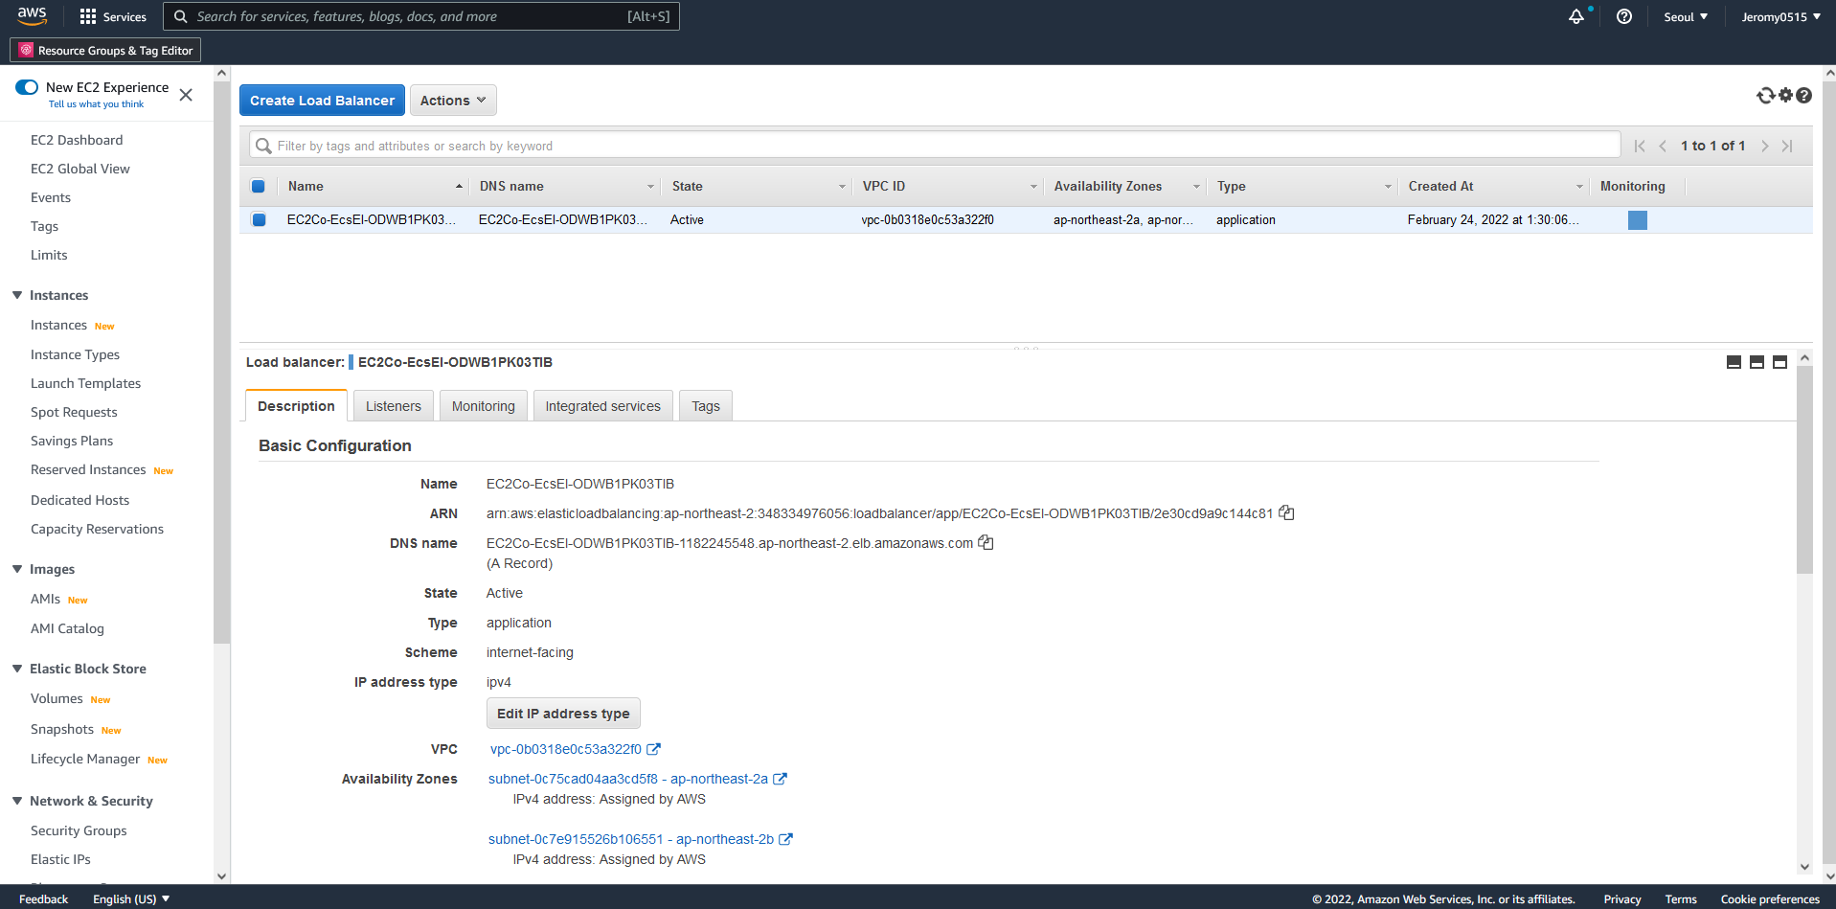Click Edit IP address type button
The image size is (1836, 909).
(563, 713)
